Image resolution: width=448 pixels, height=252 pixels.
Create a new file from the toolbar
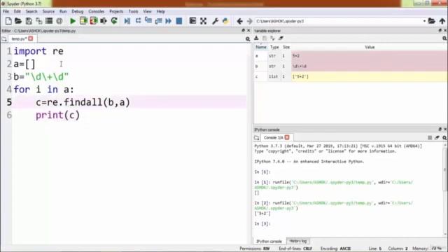pos(8,21)
